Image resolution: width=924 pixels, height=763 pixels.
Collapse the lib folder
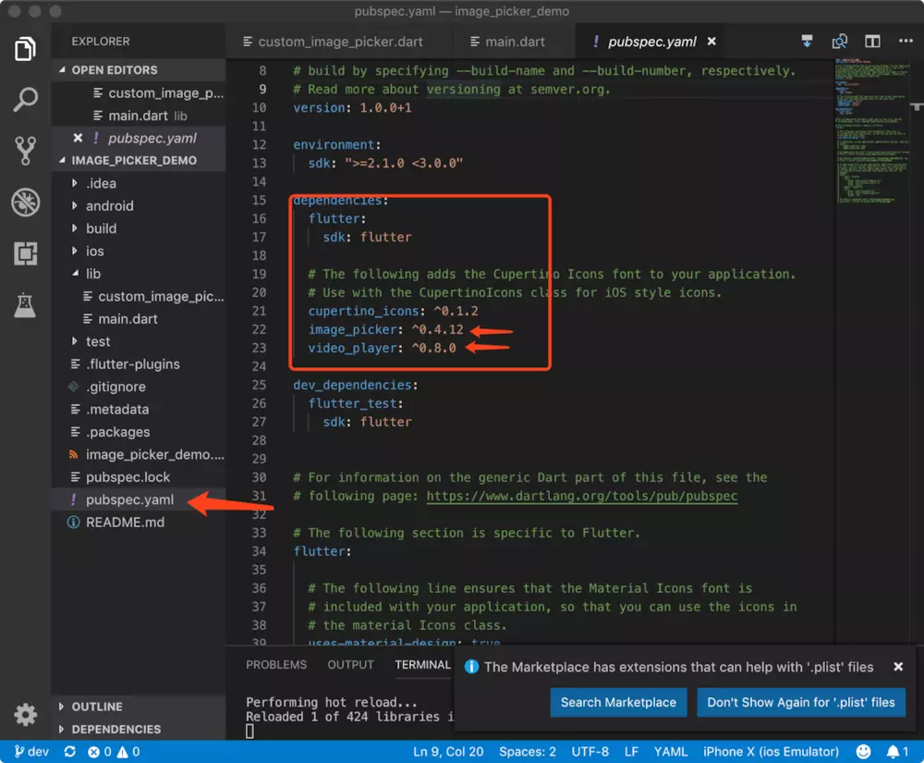(x=92, y=274)
